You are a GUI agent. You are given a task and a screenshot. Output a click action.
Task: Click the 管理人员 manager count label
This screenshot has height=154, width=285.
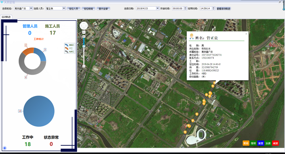pos(30,26)
